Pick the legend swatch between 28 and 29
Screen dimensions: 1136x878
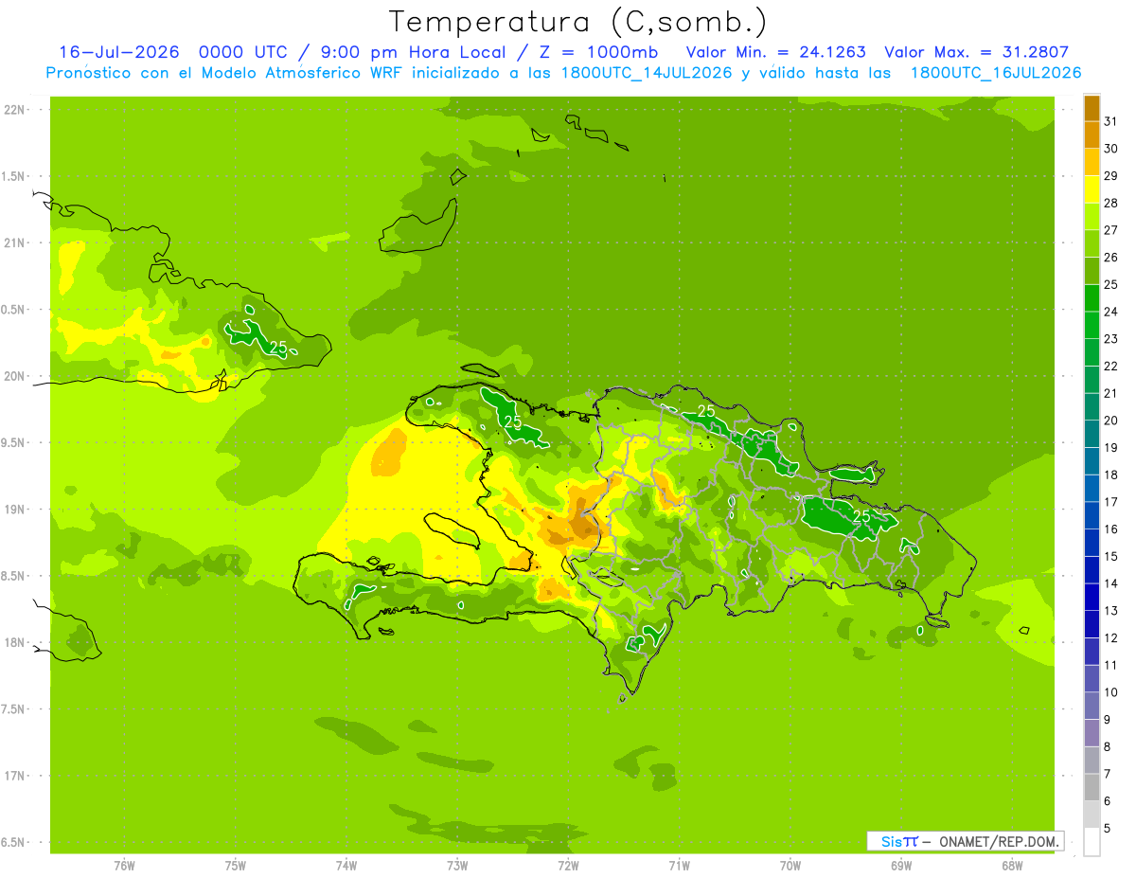point(1092,189)
